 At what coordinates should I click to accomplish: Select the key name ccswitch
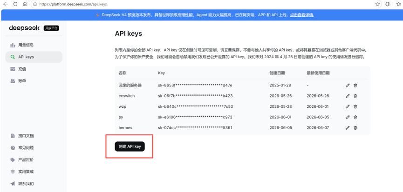click(126, 96)
